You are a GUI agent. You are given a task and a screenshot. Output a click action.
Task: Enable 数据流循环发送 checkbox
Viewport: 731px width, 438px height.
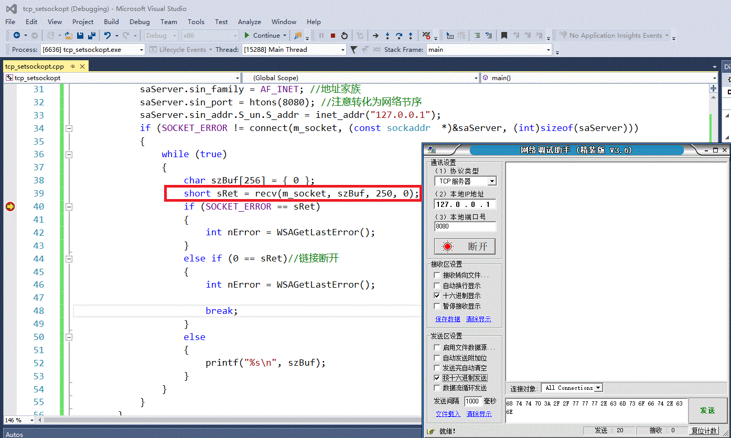pos(437,388)
